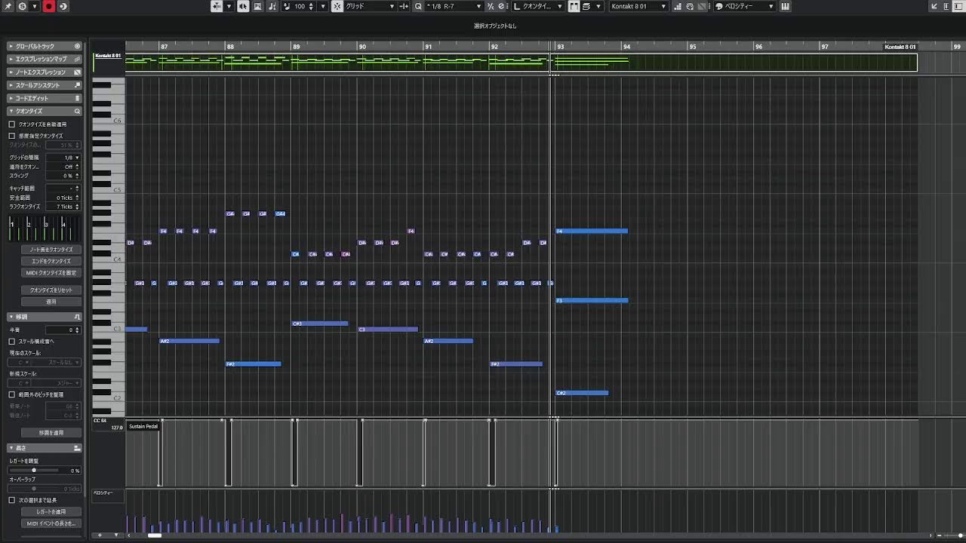Screen dimensions: 966x543
Task: Click the horizontal scrollbar thumb at bottom
Action: point(155,535)
